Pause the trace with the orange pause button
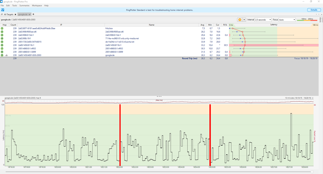The height and width of the screenshot is (174, 323). [240, 20]
